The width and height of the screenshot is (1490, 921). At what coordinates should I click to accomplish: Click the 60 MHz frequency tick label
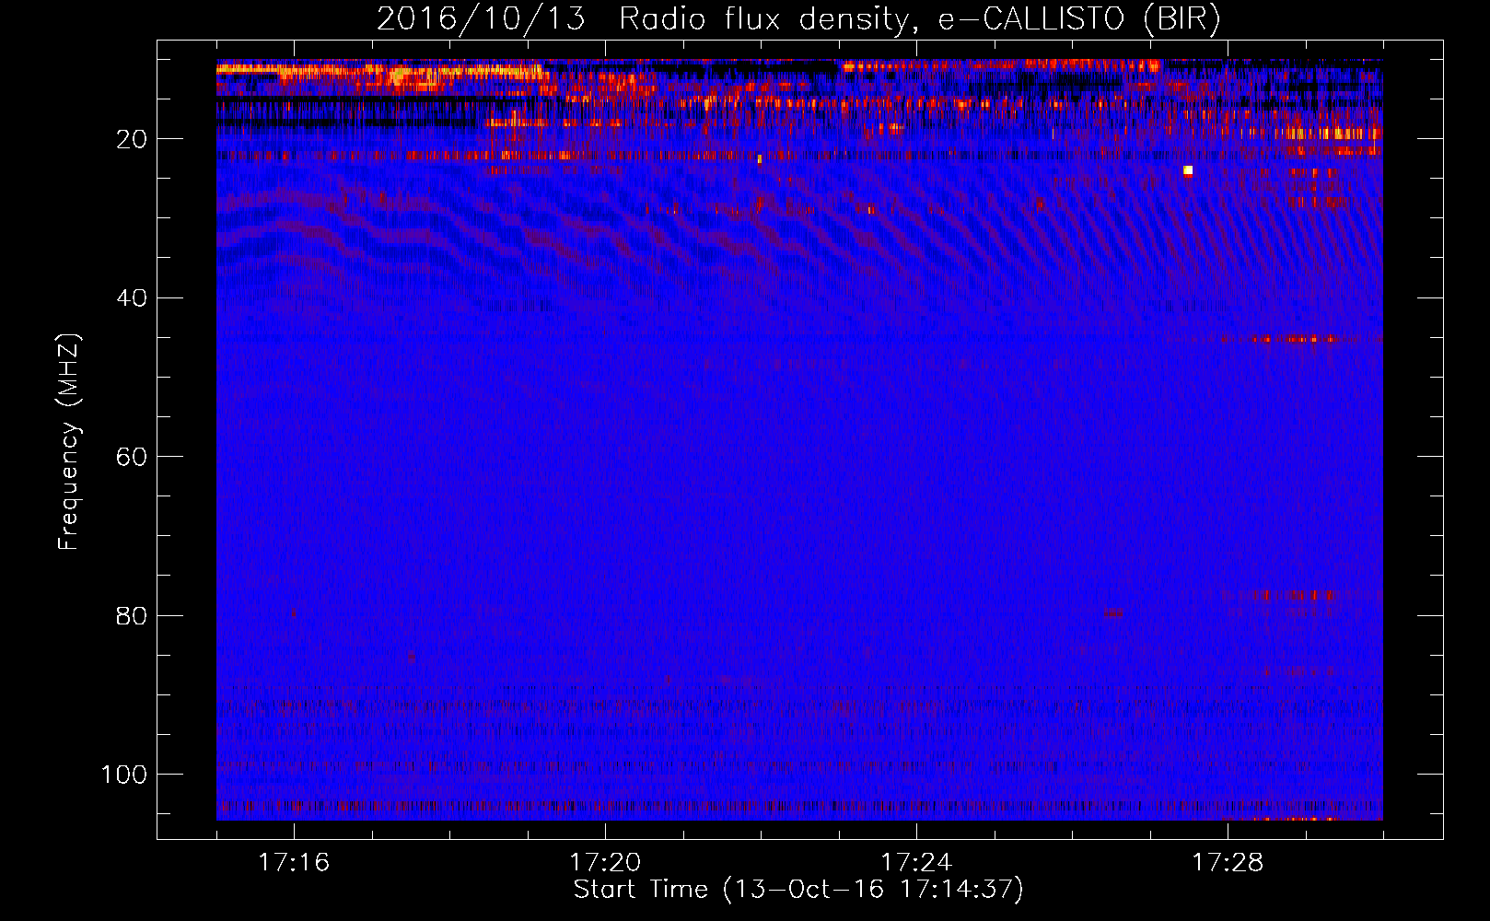click(132, 457)
